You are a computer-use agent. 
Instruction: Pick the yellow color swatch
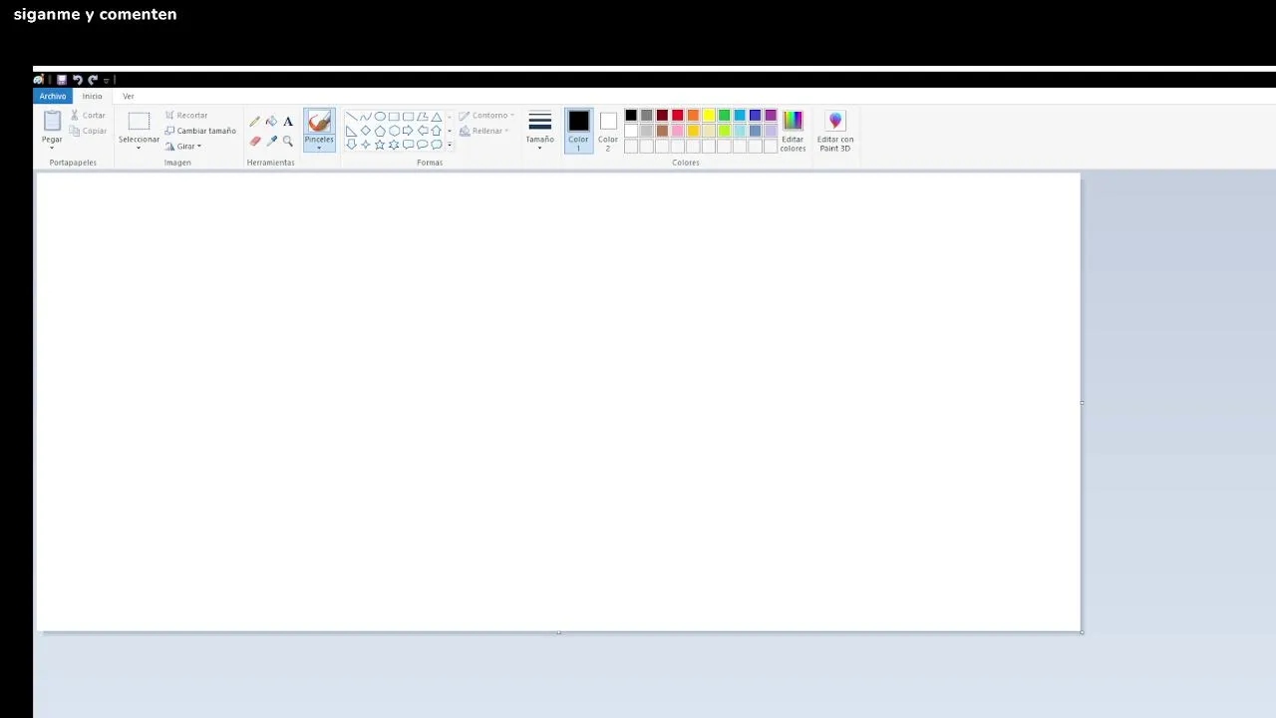pyautogui.click(x=709, y=116)
